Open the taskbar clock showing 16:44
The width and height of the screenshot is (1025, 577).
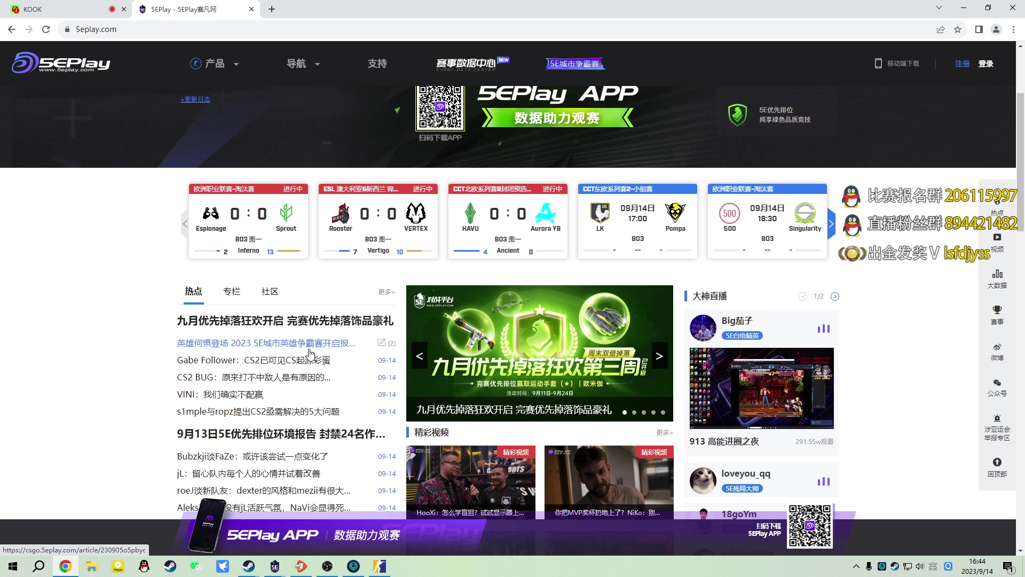(977, 566)
